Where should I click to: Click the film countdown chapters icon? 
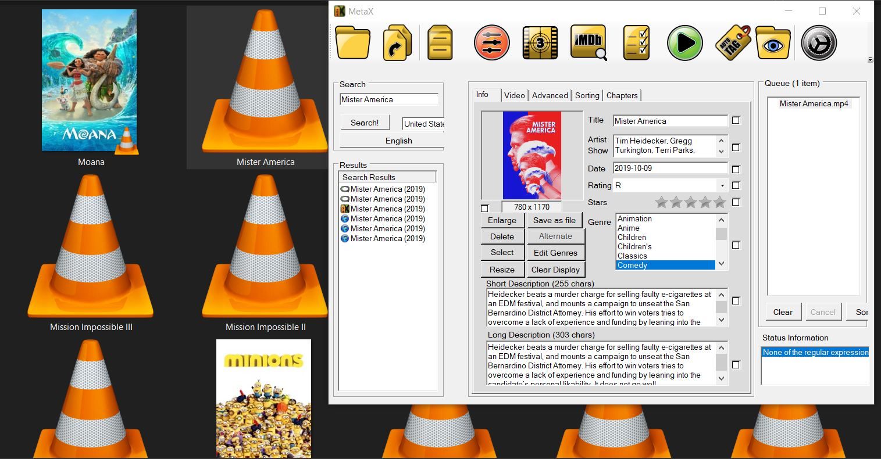(540, 43)
